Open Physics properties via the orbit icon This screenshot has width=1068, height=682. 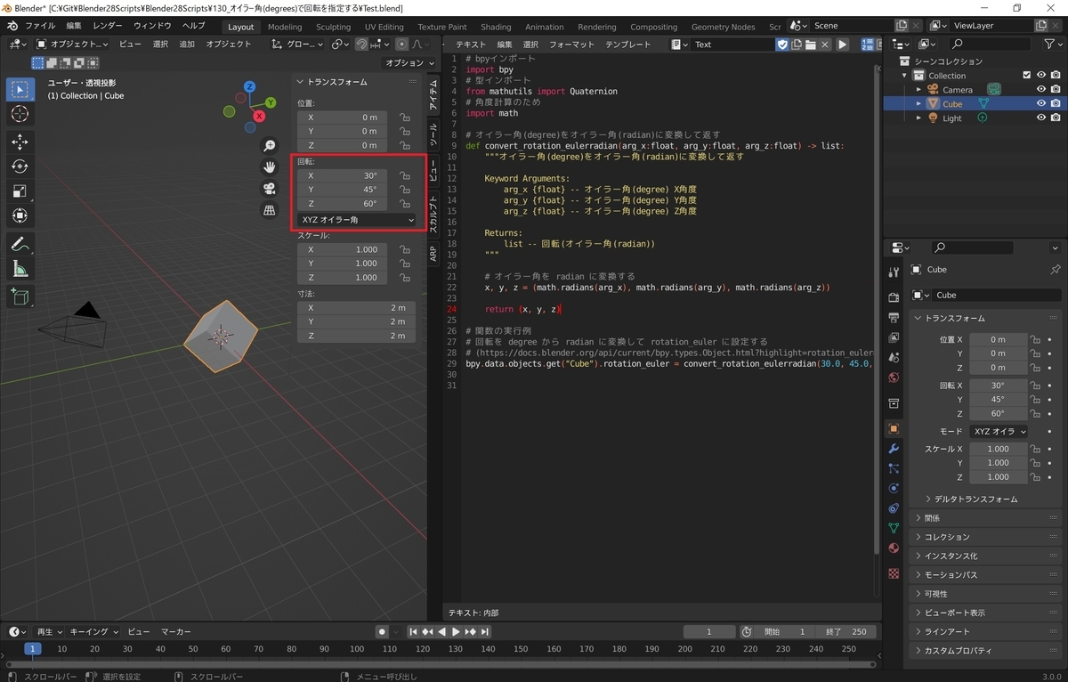[x=894, y=489]
